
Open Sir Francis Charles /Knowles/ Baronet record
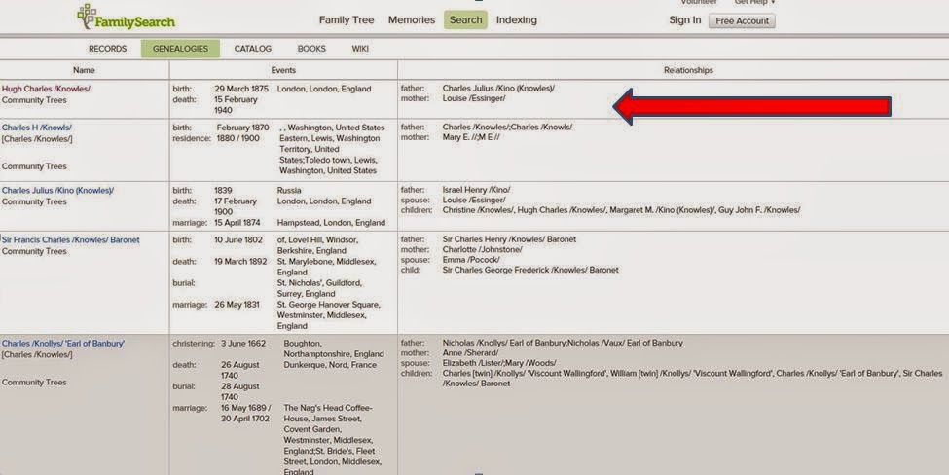pos(71,240)
